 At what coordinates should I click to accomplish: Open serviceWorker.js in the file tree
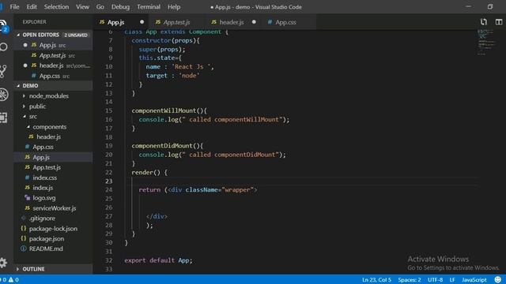[x=53, y=208]
